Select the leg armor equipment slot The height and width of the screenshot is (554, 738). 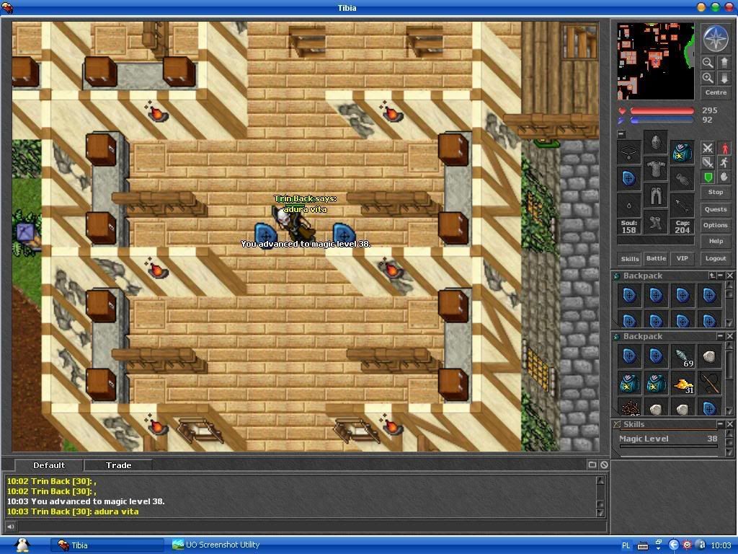coord(656,195)
